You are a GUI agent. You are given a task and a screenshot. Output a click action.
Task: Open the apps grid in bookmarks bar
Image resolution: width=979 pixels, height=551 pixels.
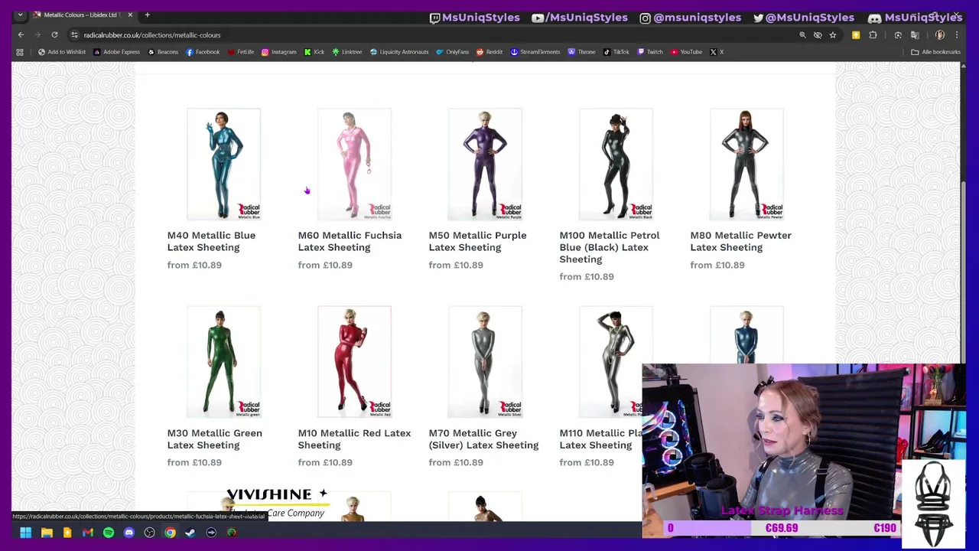click(20, 52)
